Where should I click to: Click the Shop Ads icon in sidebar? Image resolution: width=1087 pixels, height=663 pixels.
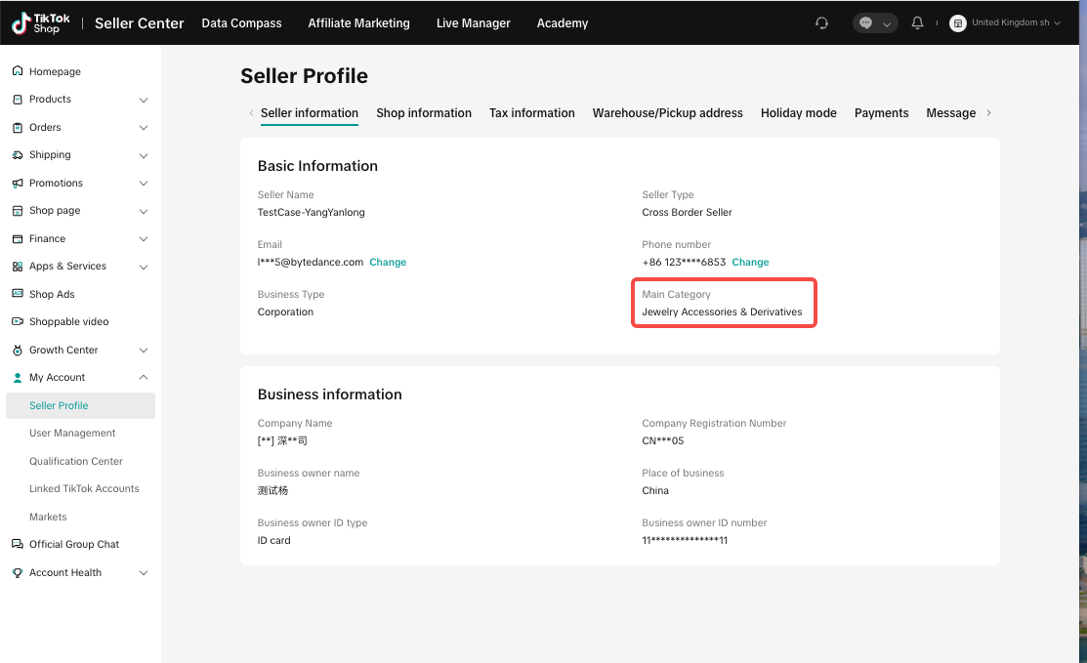[x=18, y=294]
